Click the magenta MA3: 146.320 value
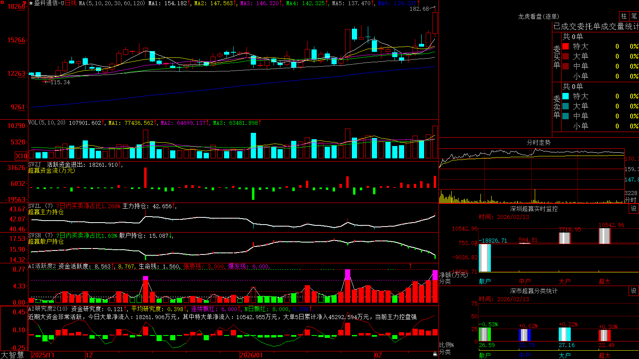This screenshot has height=359, width=639. pyautogui.click(x=260, y=3)
